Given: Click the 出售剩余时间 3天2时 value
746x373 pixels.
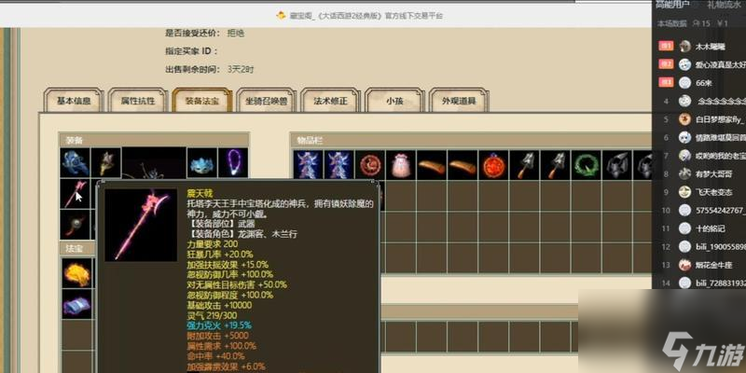Looking at the screenshot, I should 241,69.
